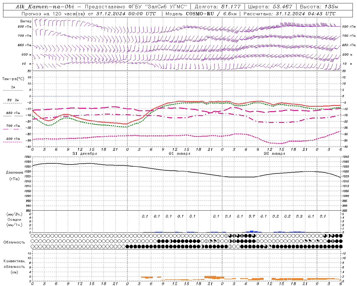Image resolution: width=357 pixels, height=286 pixels.
Task: Click the 'Облачность' cloud cover label
Action: [14, 242]
